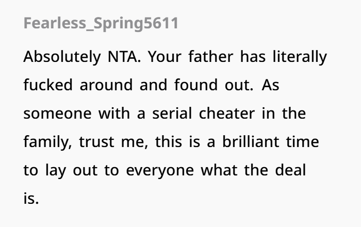361x227 pixels.
Task: Click the "NTA." verdict text
Action: [124, 57]
